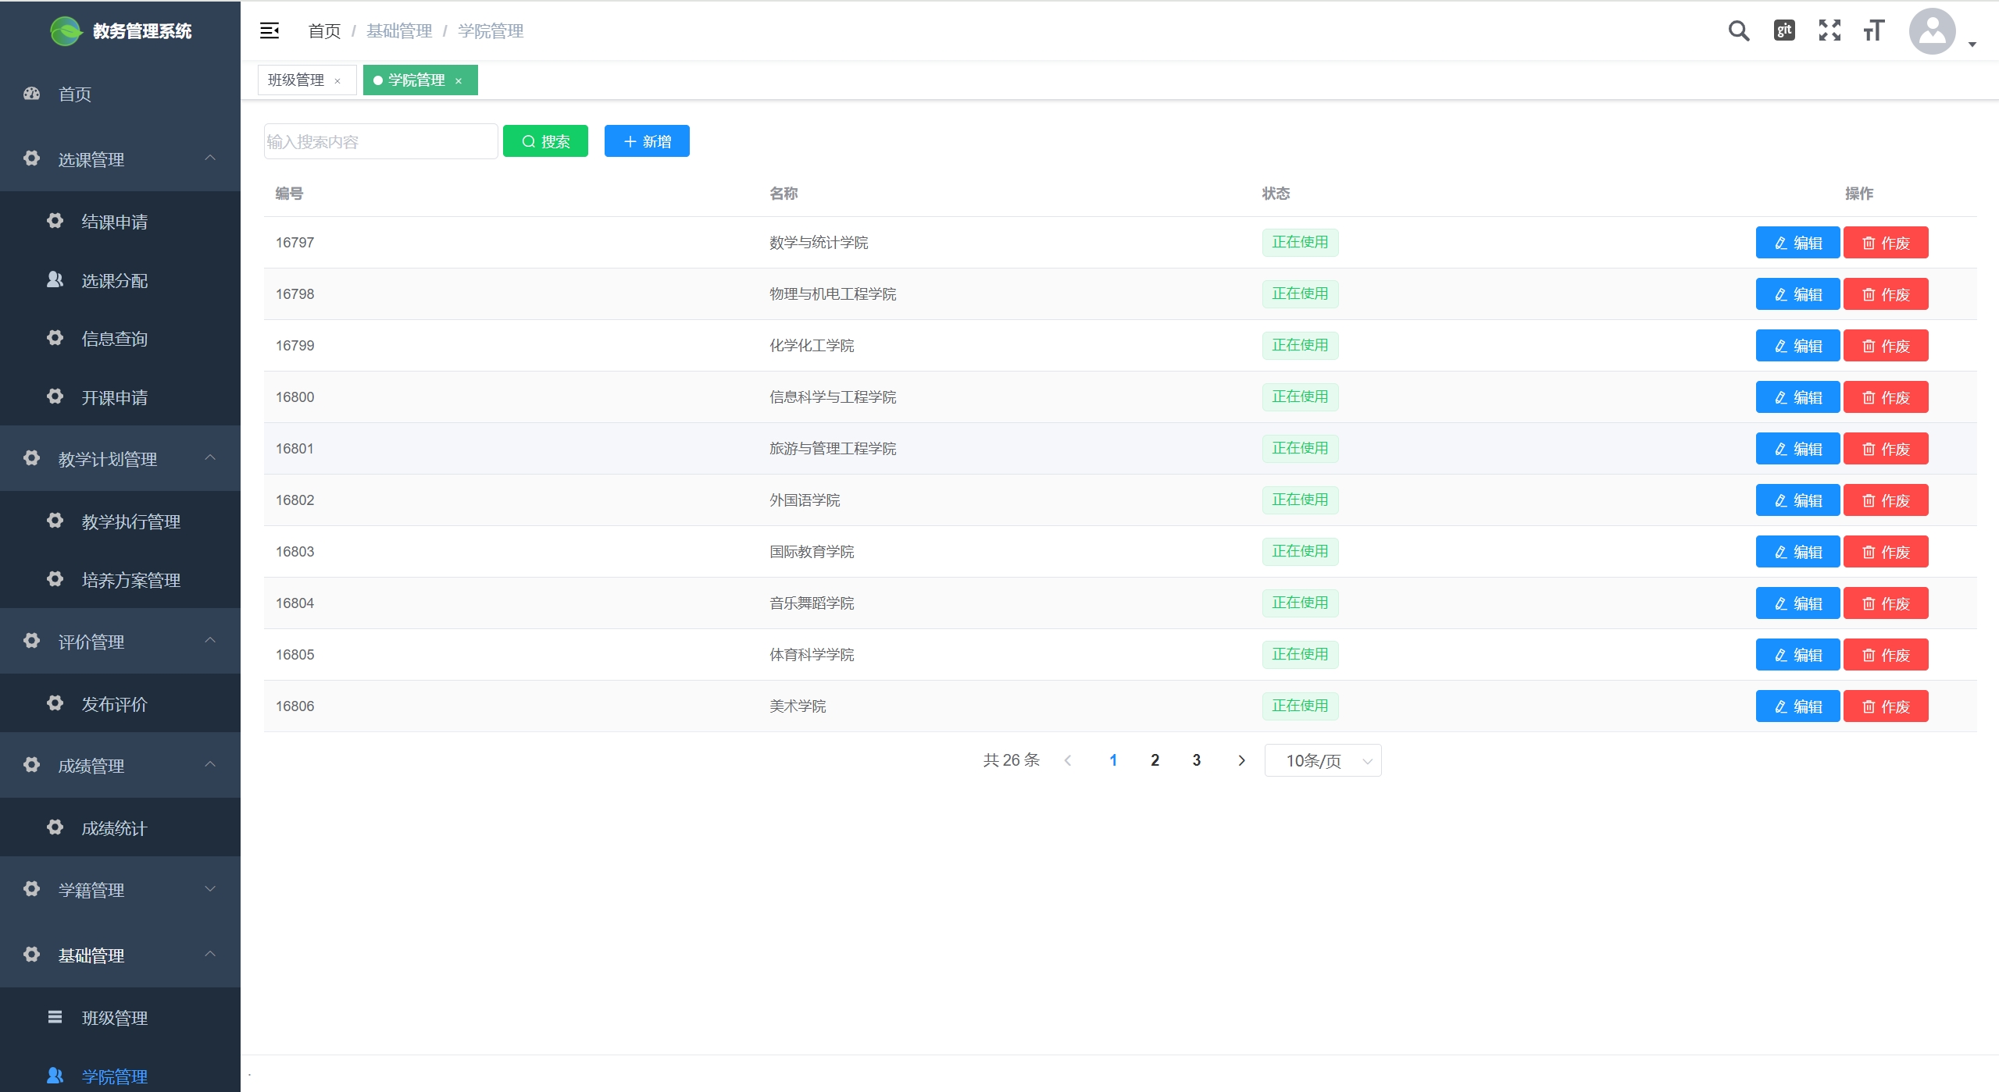
Task: Click the search content input field
Action: tap(380, 142)
